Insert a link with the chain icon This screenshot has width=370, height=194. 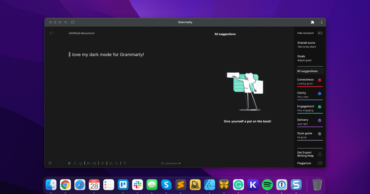point(103,163)
